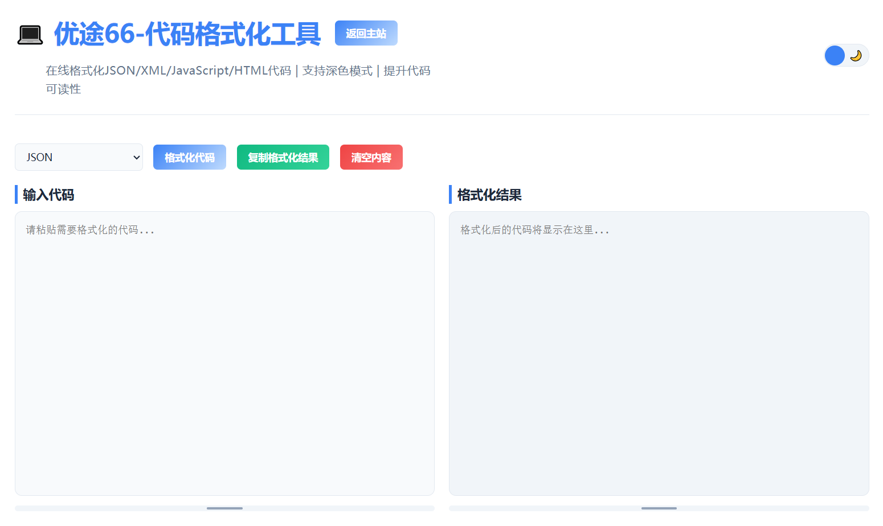Click the 格式化代码 button
Image resolution: width=883 pixels, height=526 pixels.
[x=190, y=157]
